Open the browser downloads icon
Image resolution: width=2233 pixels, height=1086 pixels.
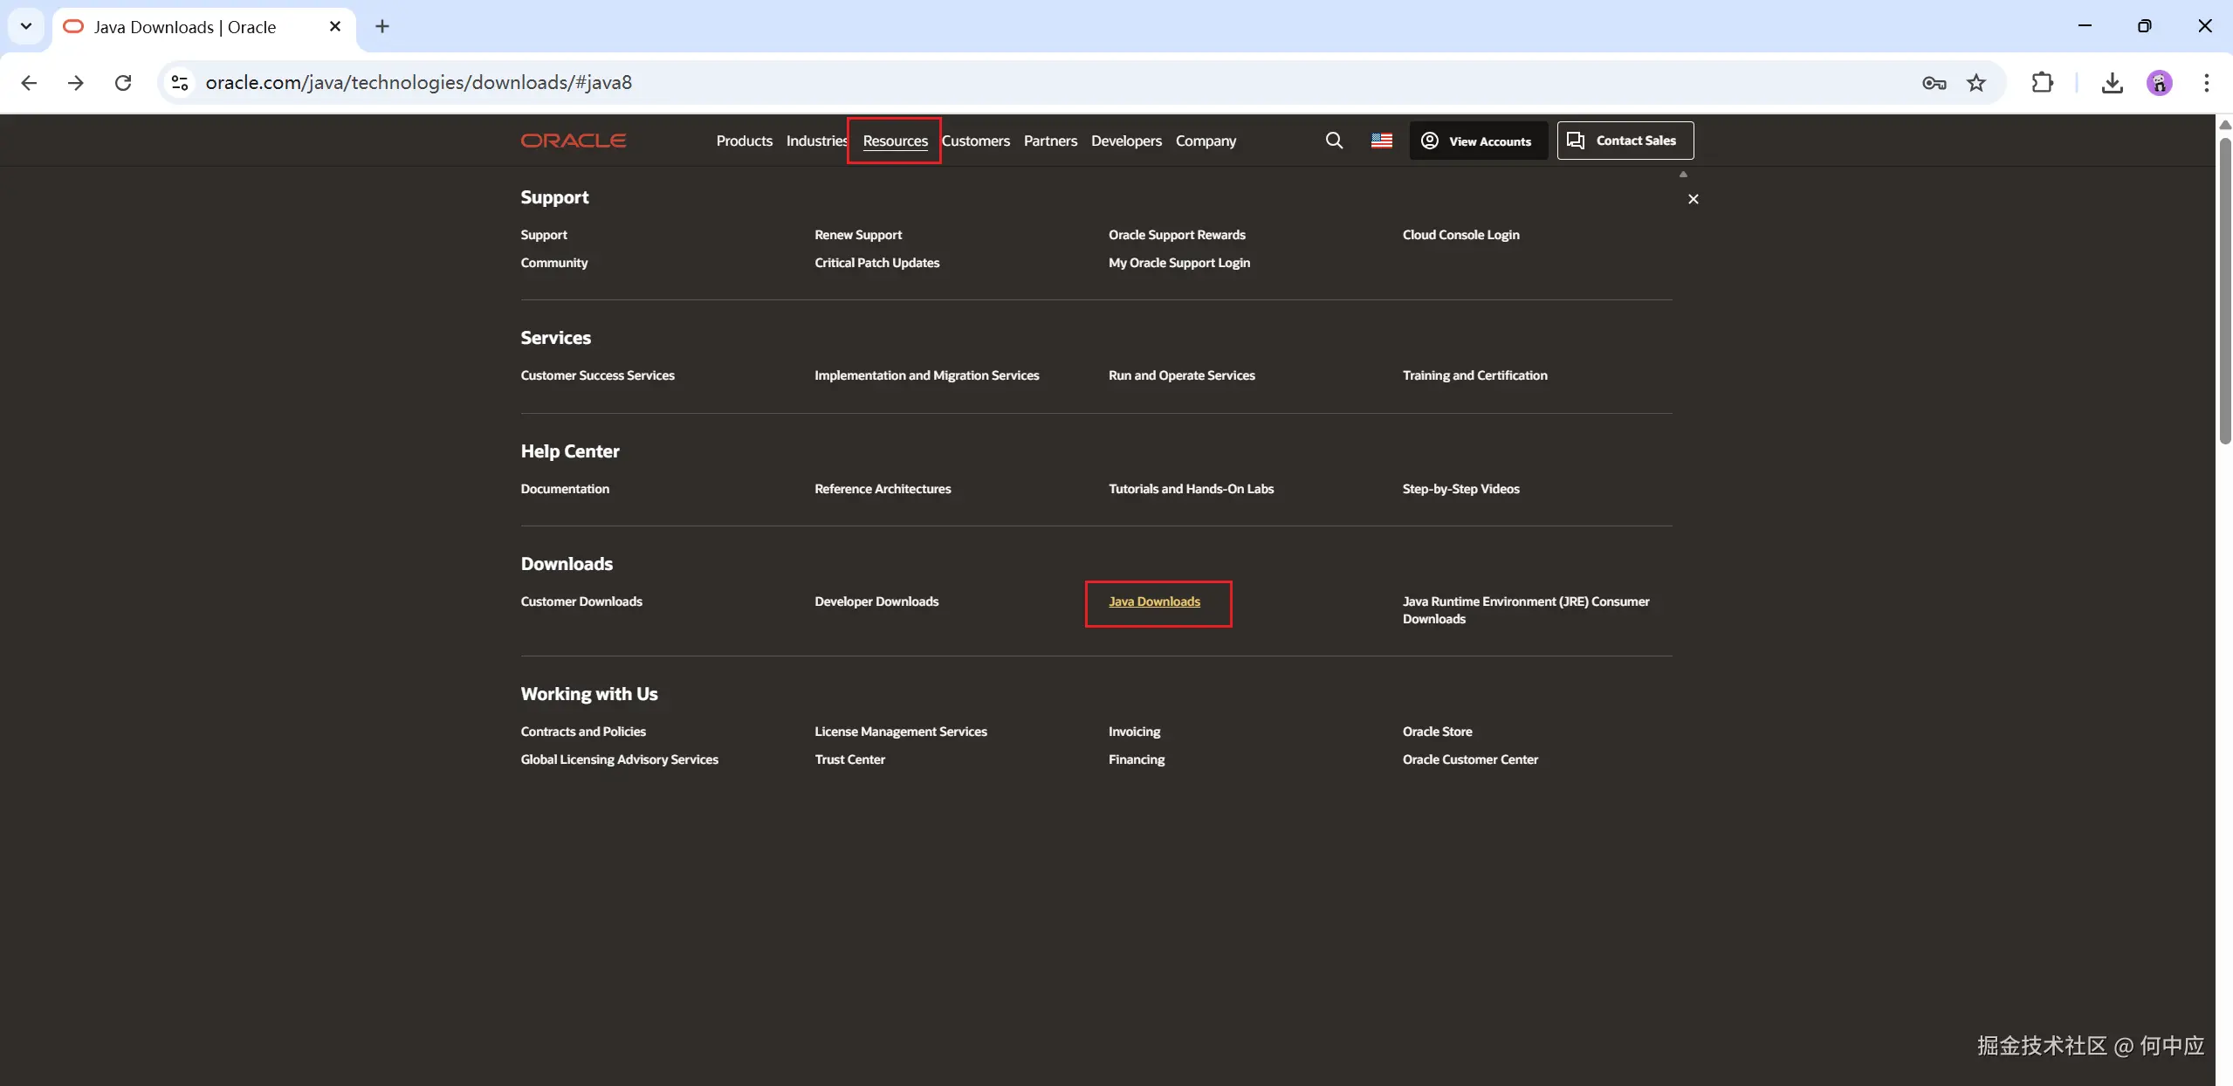point(2112,83)
